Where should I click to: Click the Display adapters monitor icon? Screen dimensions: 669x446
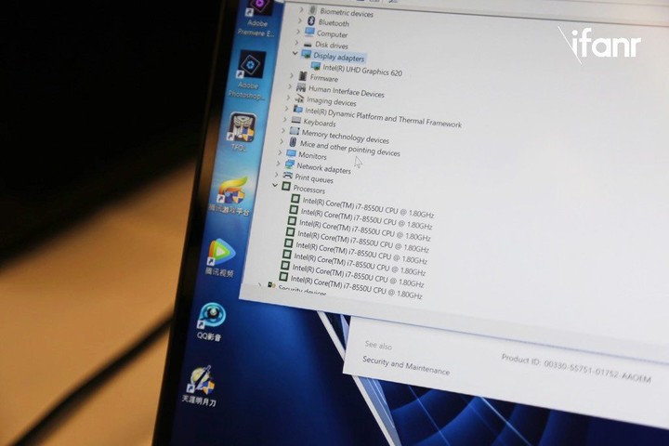click(x=306, y=55)
